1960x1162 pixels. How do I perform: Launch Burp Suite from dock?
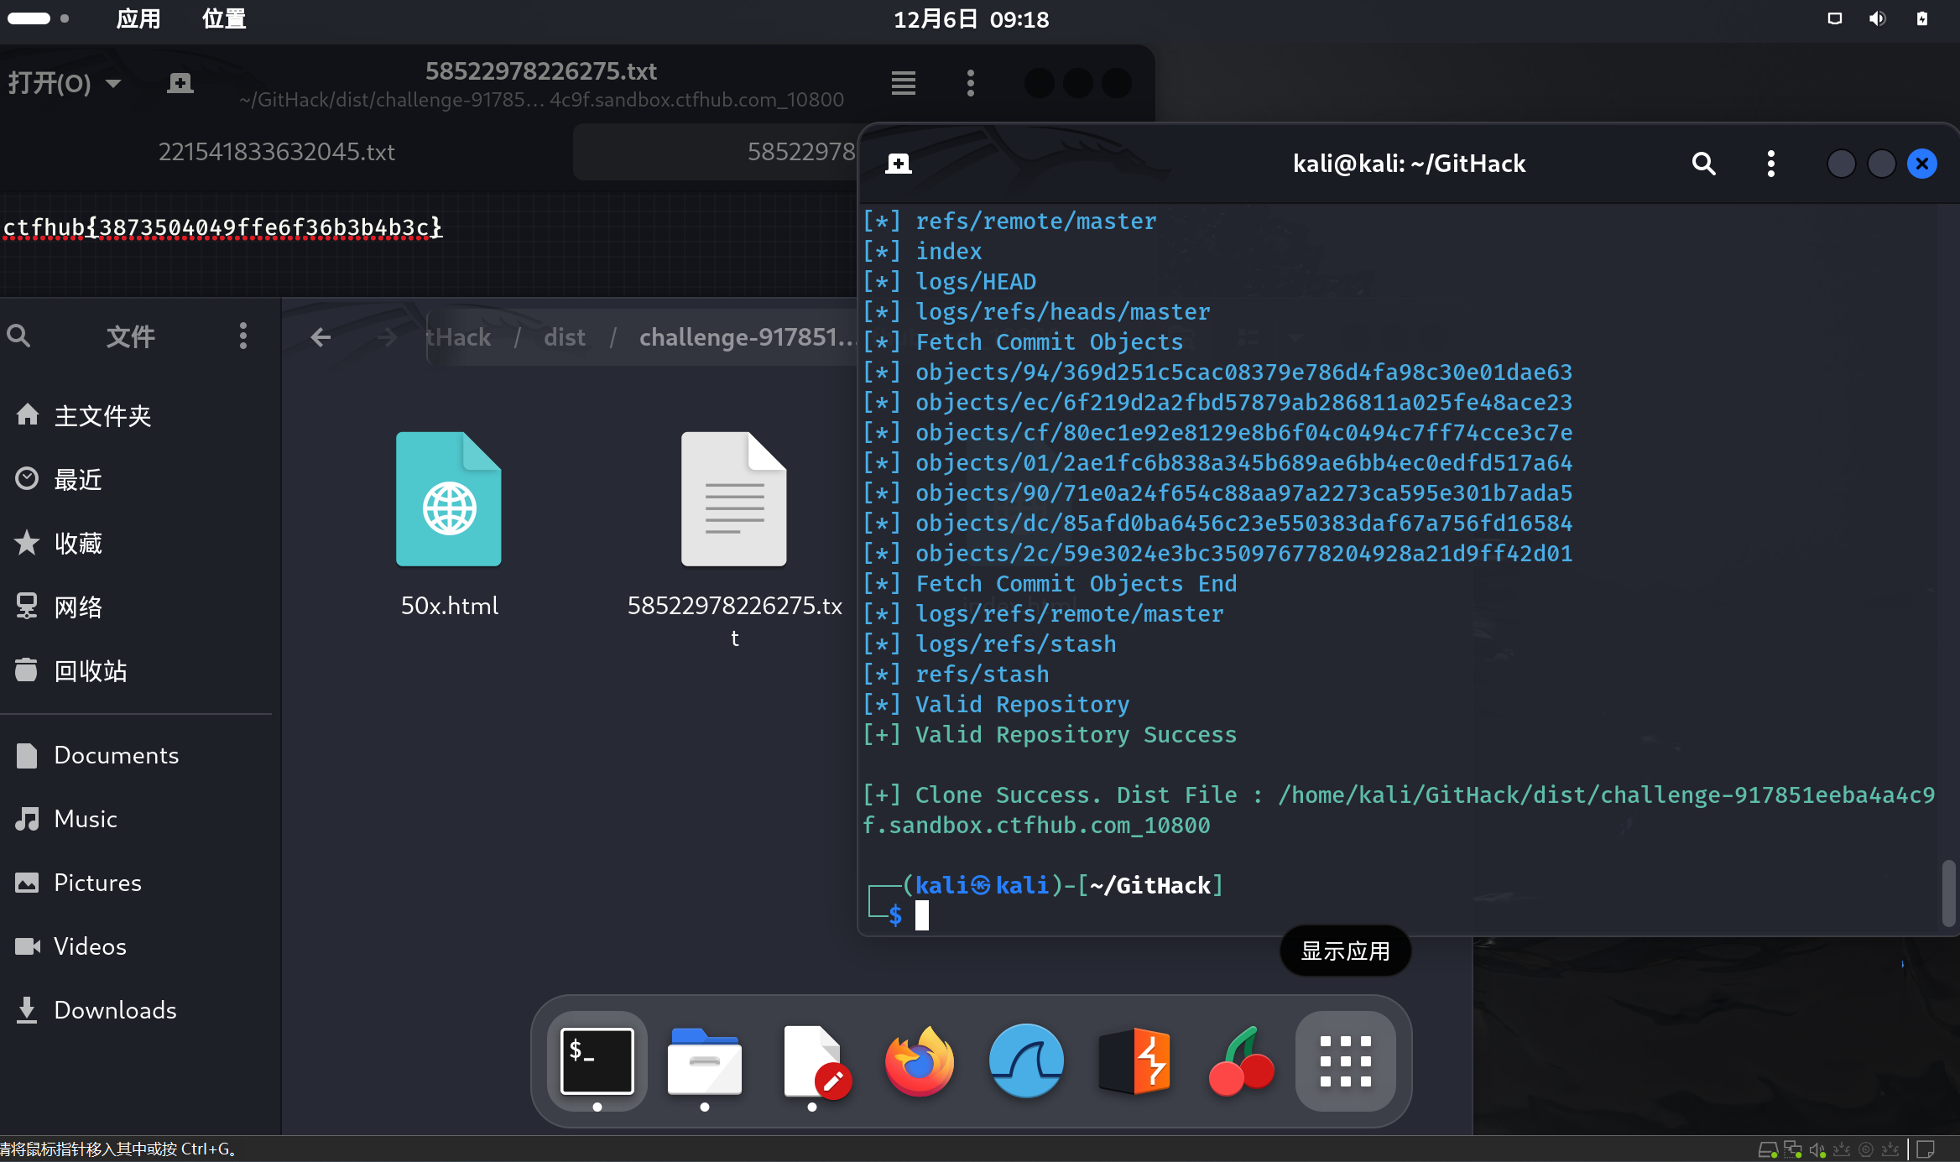(1134, 1061)
